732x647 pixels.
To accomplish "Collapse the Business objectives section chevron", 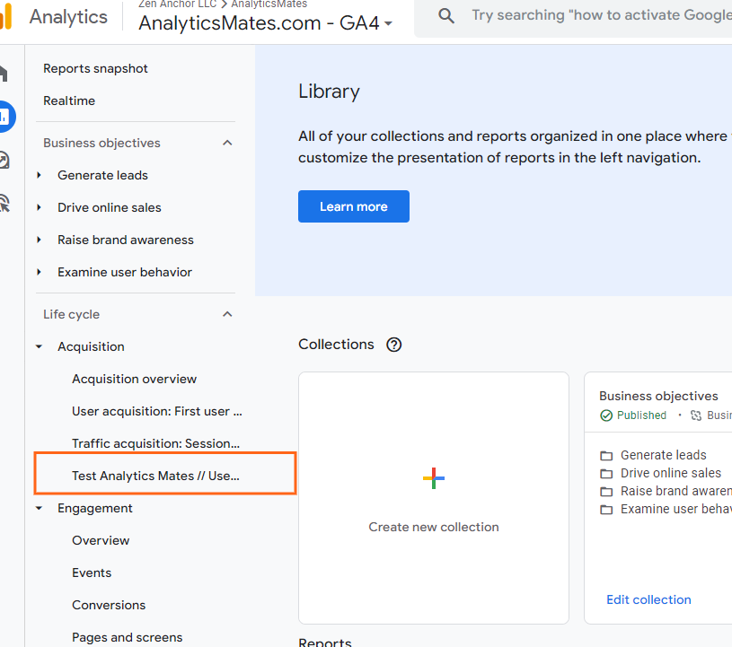I will 227,143.
